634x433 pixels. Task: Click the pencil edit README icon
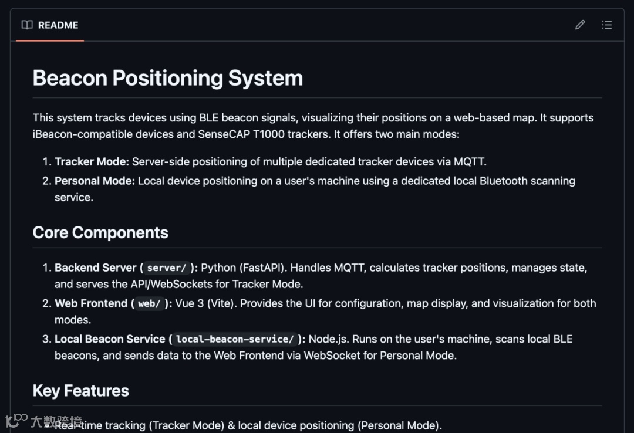(x=580, y=25)
